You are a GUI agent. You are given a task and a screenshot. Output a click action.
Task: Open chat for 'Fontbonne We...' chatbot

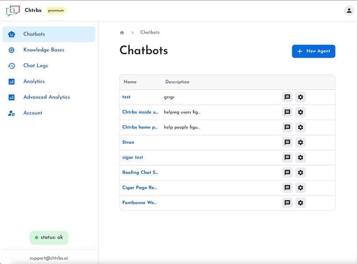[x=287, y=202]
